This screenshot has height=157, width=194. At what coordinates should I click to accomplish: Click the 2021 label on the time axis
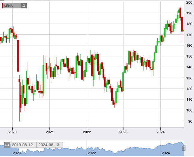pos(49,132)
